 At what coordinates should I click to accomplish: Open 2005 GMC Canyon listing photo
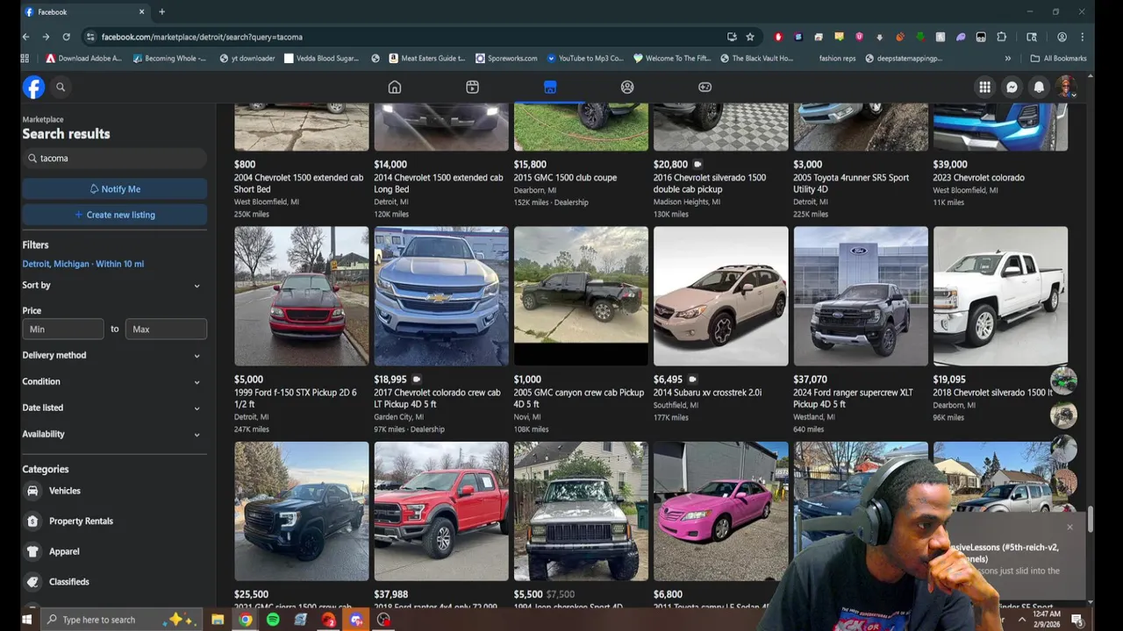pyautogui.click(x=581, y=296)
